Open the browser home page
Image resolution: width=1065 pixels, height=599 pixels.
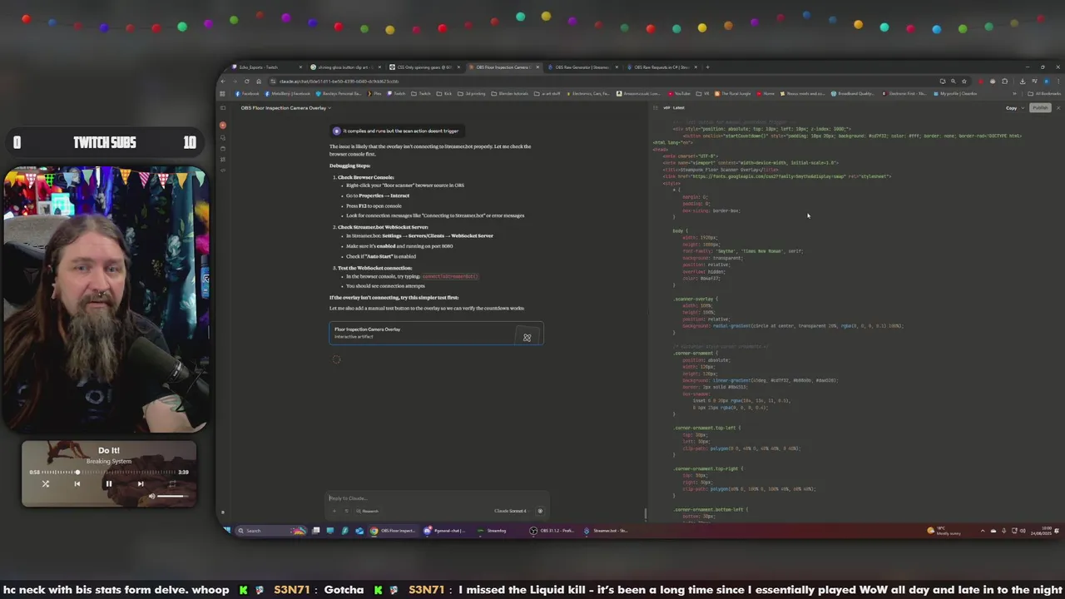pos(258,81)
